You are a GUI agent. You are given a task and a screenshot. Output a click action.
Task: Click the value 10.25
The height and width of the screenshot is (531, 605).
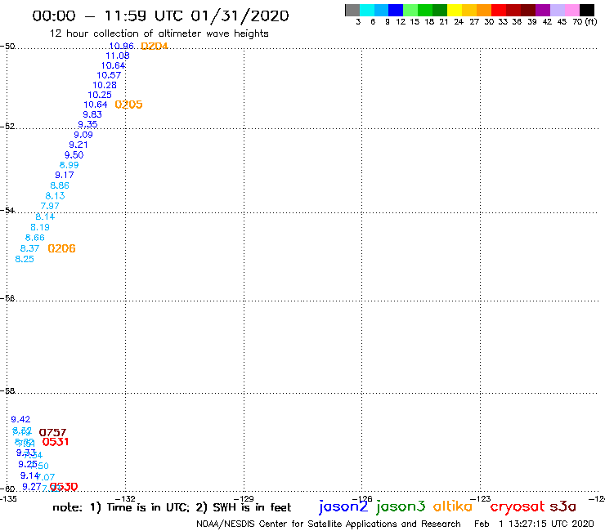tap(100, 95)
